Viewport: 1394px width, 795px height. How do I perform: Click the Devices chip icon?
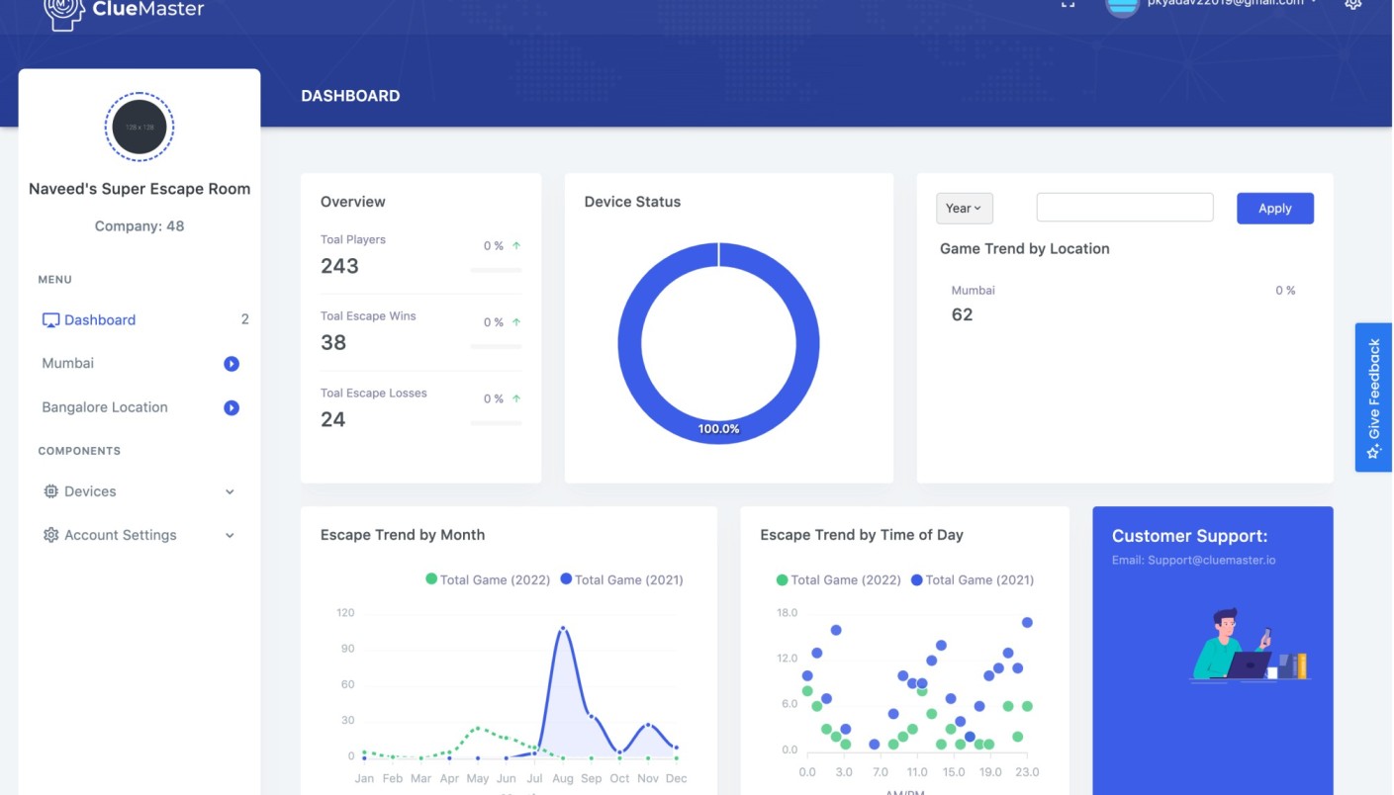point(51,491)
